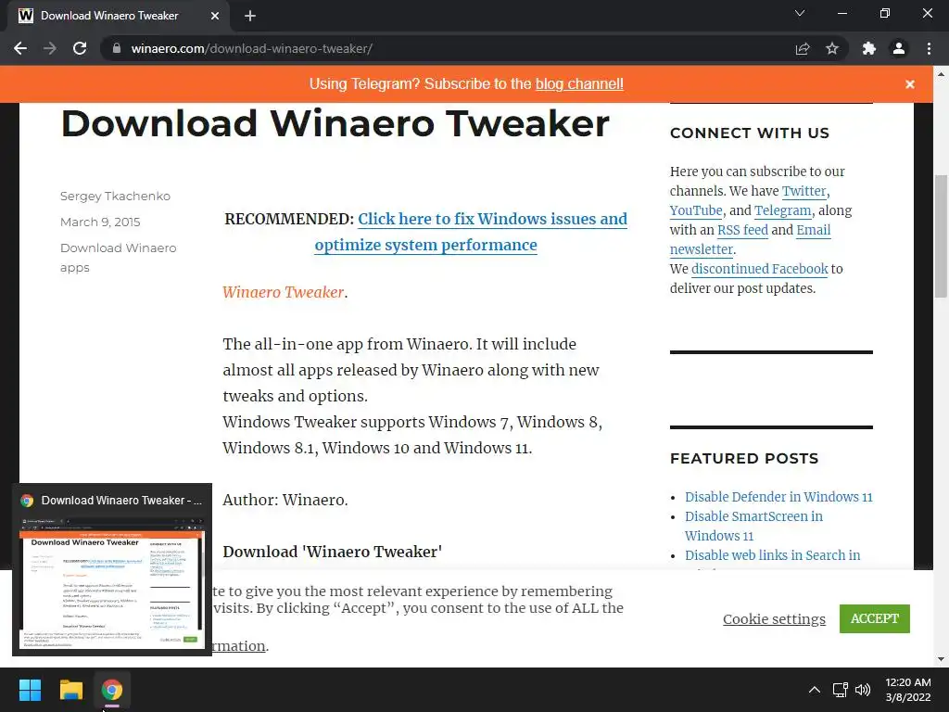Show hidden system tray icons
The image size is (949, 712).
coord(815,690)
